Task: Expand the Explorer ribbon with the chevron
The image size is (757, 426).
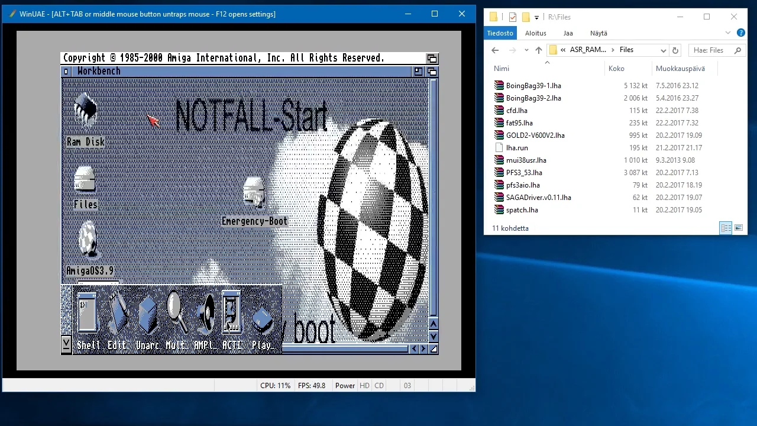Action: 727,33
